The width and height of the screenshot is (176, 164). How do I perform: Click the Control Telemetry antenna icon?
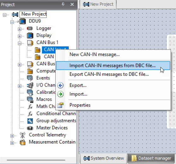click(22, 135)
